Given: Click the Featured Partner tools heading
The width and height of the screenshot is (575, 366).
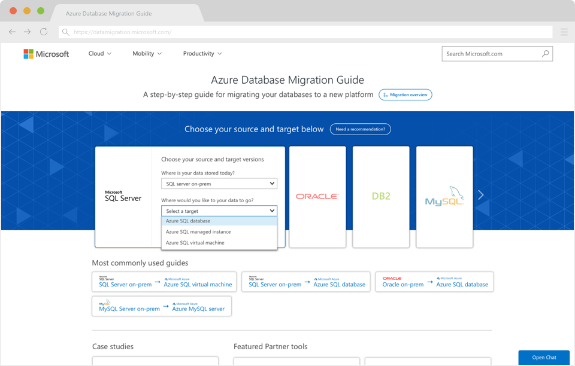Looking at the screenshot, I should pos(271,346).
